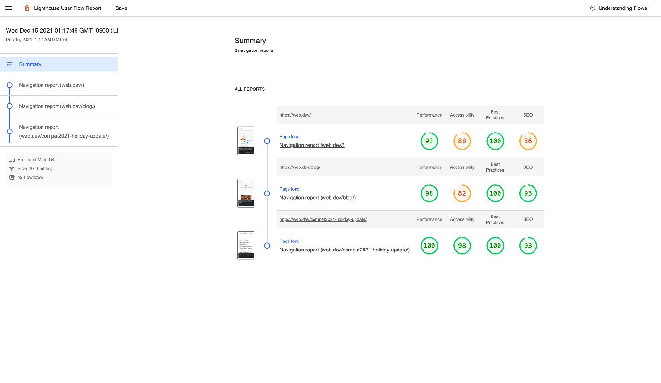Select Summary in the sidebar
661x383 pixels.
pyautogui.click(x=59, y=64)
